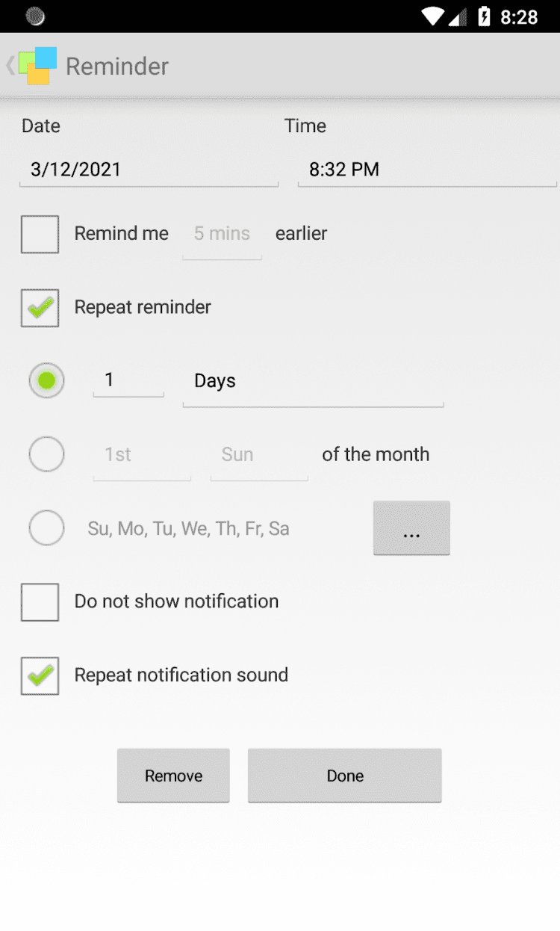The width and height of the screenshot is (560, 931).
Task: Tap the cellular signal icon
Action: (x=458, y=16)
